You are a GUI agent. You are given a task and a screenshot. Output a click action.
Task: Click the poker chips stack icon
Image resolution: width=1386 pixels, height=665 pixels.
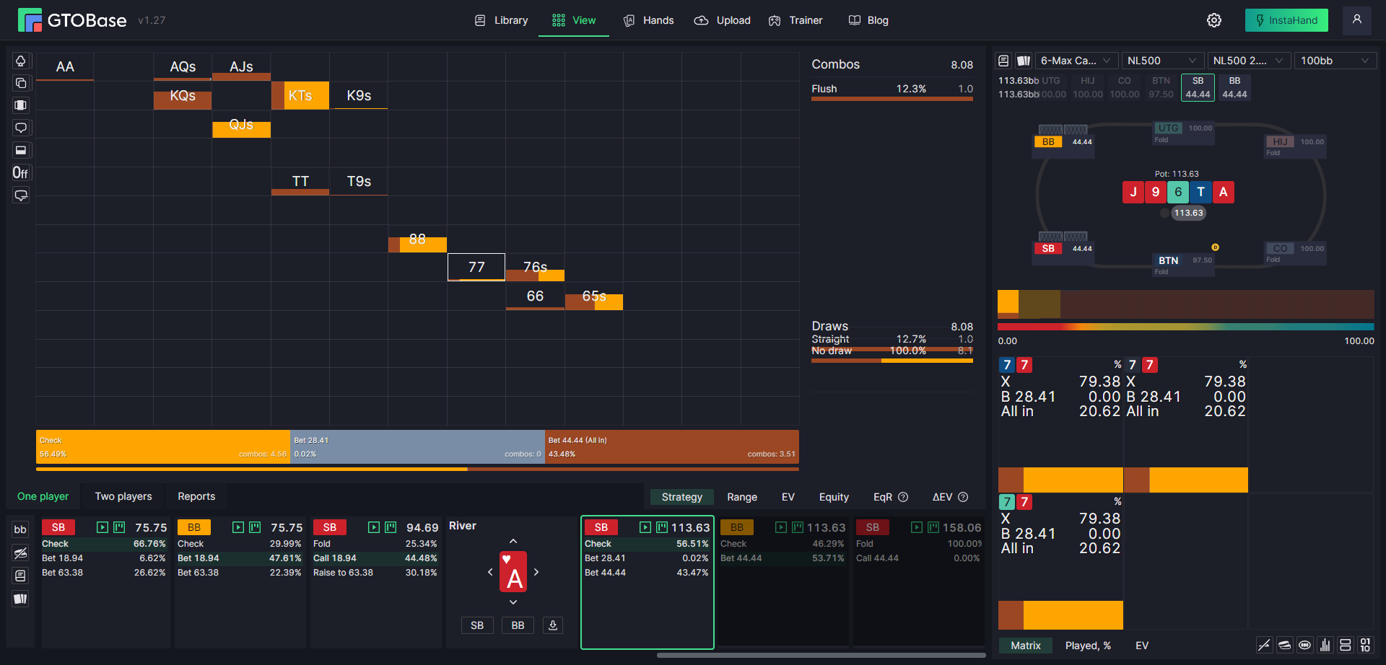click(1284, 645)
